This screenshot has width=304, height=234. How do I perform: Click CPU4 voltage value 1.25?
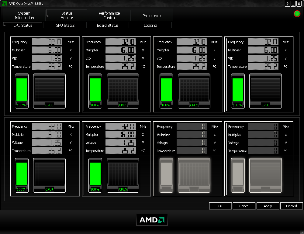tap(47, 143)
